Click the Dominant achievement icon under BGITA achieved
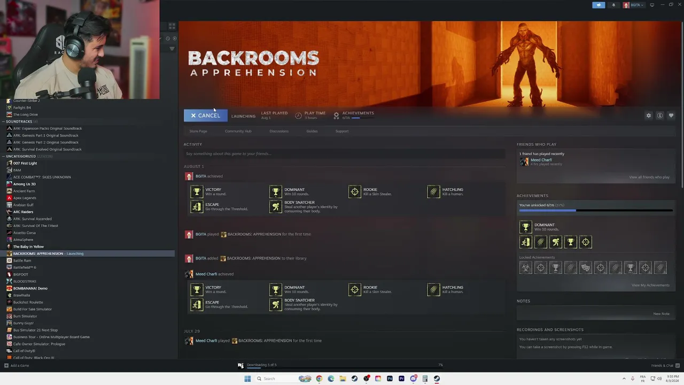The image size is (684, 385). click(x=276, y=191)
